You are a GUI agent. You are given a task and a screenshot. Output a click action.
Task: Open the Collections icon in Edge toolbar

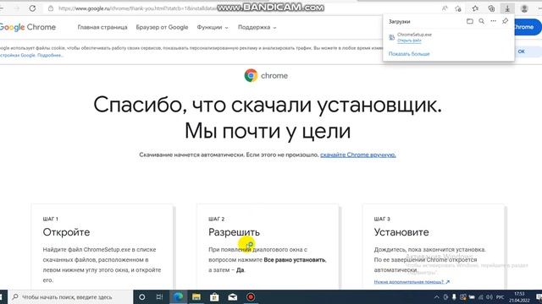point(491,8)
